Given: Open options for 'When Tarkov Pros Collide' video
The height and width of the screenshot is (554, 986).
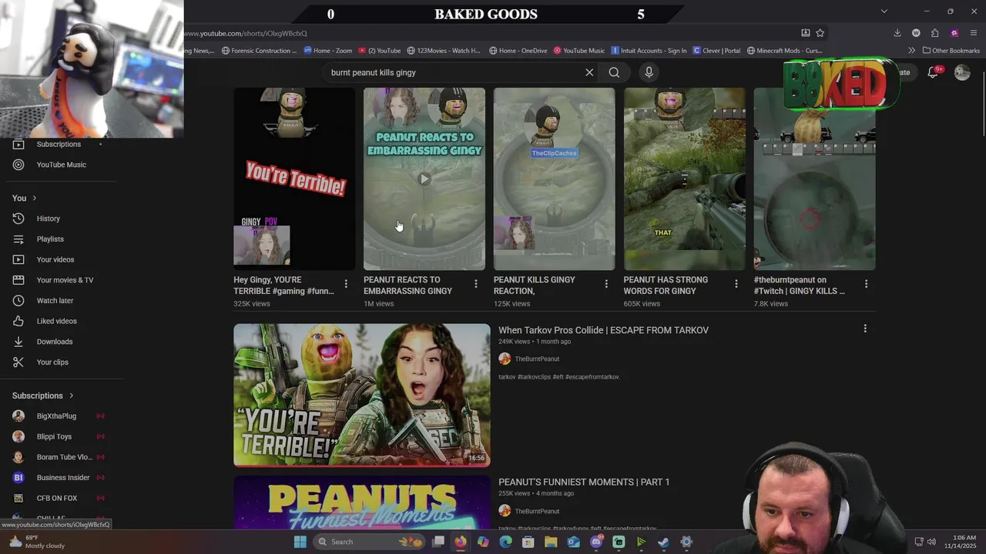Looking at the screenshot, I should coord(865,329).
